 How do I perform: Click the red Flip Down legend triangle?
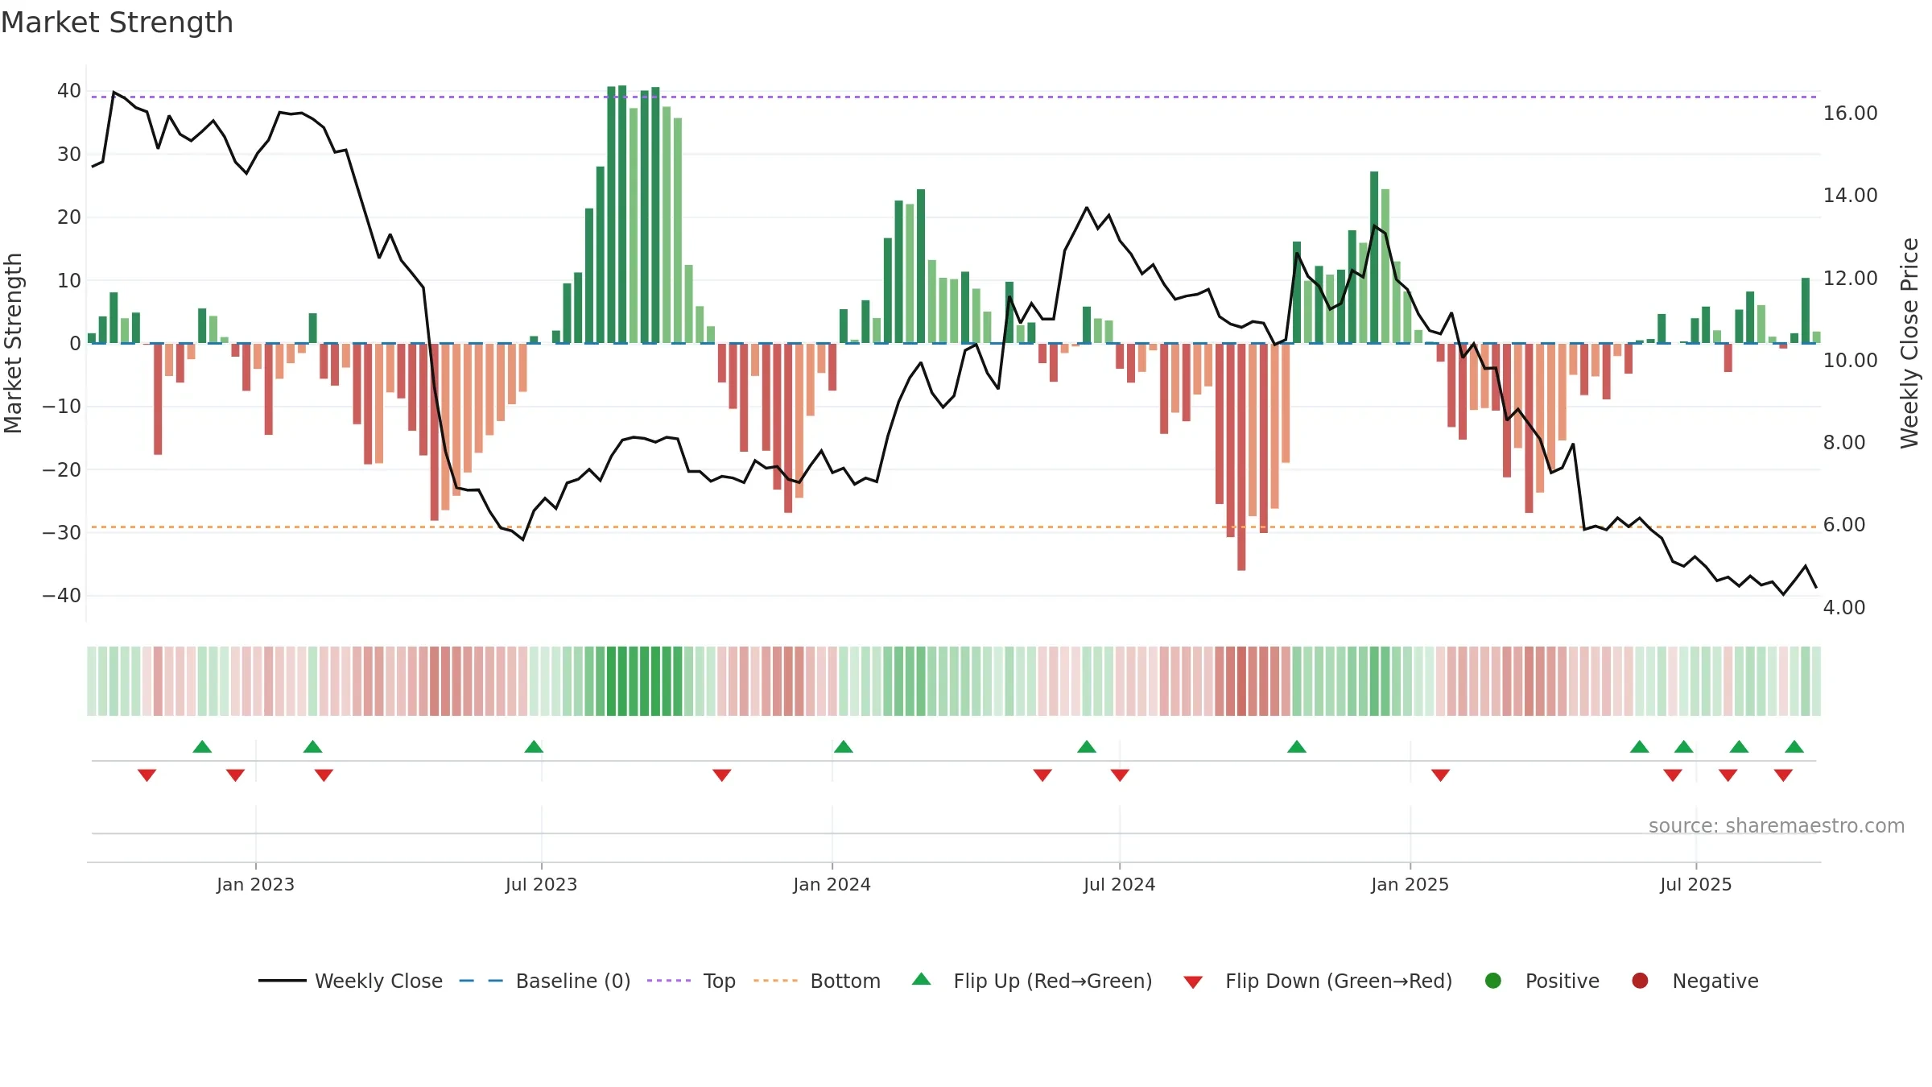(1193, 982)
